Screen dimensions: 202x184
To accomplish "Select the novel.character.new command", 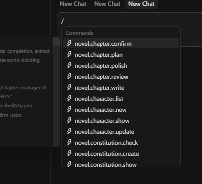I will tap(121, 110).
